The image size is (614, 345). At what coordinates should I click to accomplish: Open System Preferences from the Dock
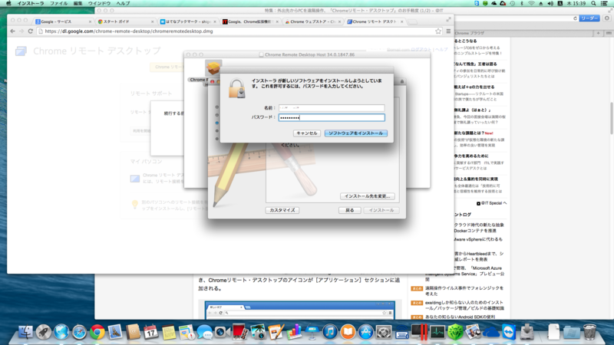tap(384, 332)
